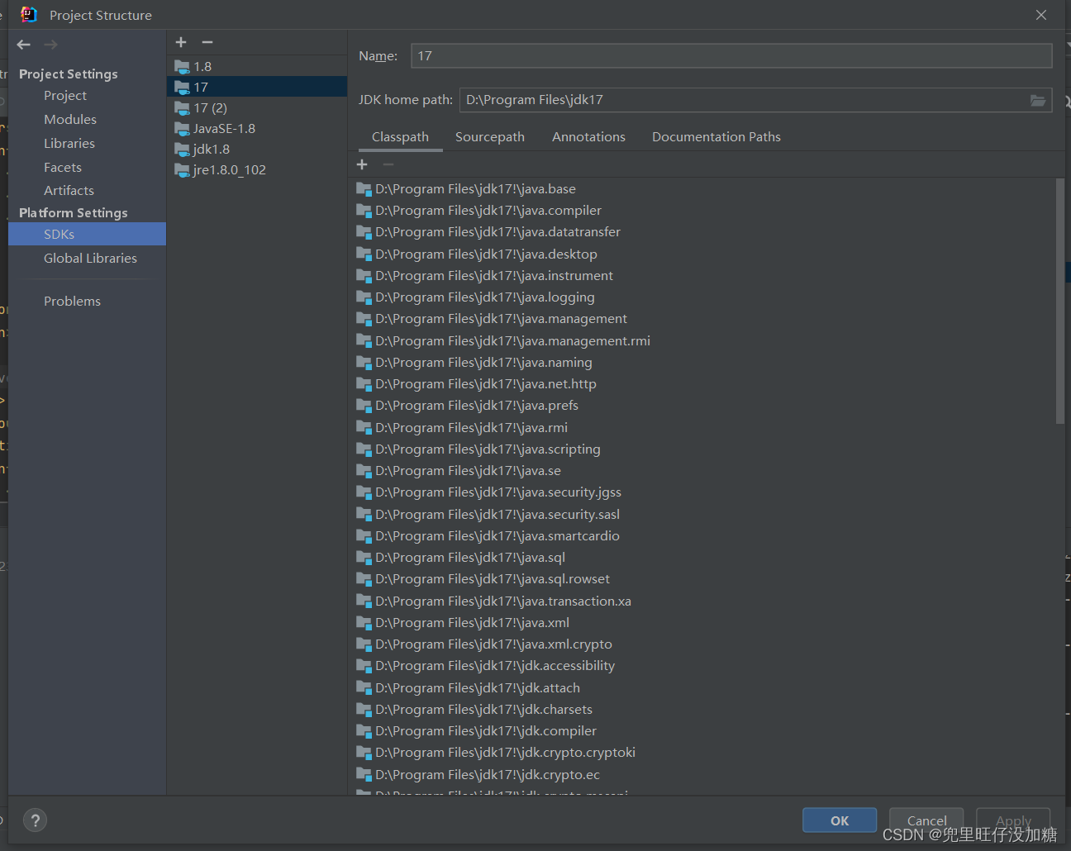1071x851 pixels.
Task: Switch to the Classpath tab
Action: pyautogui.click(x=400, y=137)
